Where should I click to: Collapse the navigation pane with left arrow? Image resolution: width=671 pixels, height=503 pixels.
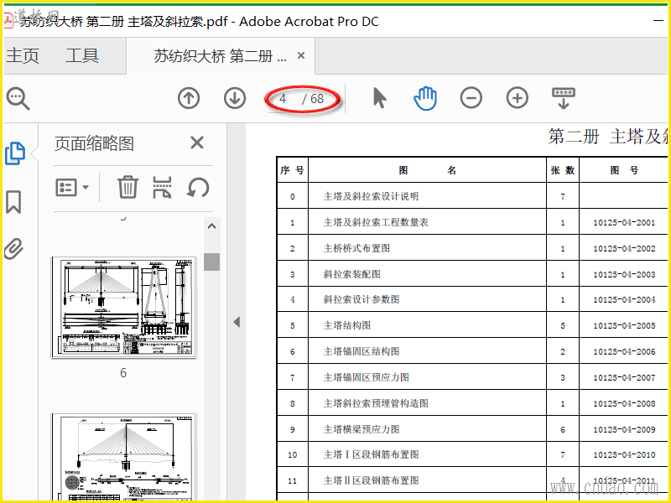pyautogui.click(x=237, y=322)
